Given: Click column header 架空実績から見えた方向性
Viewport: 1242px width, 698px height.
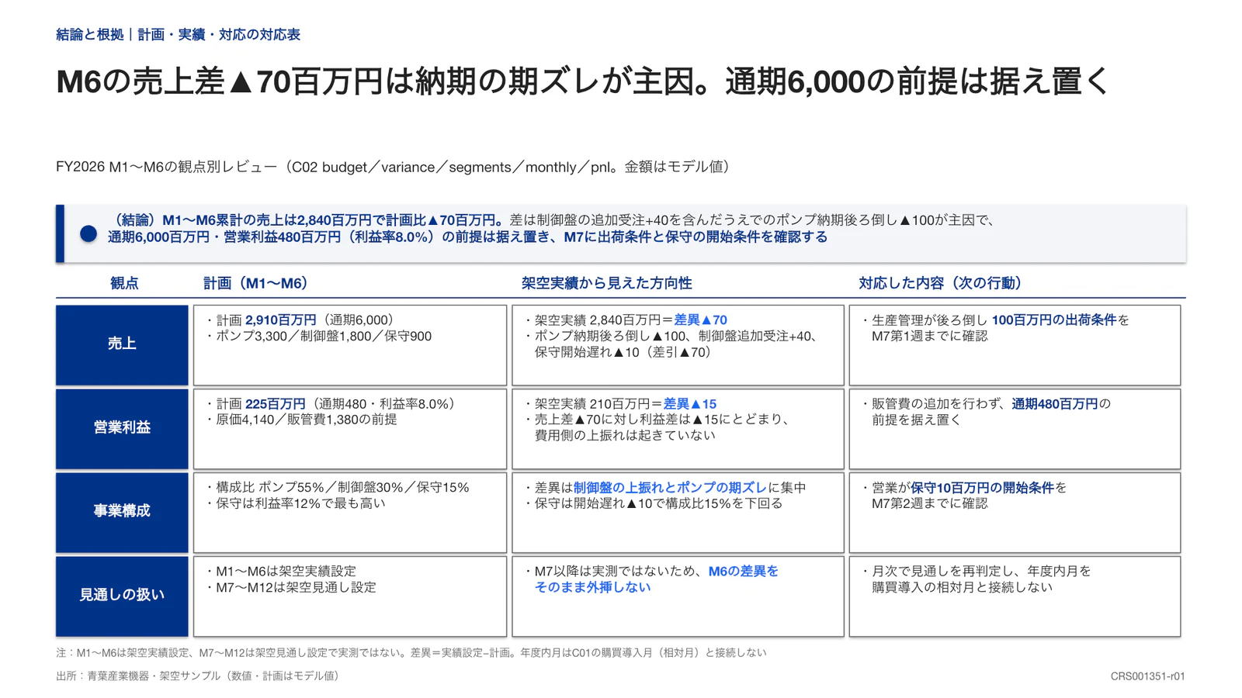Looking at the screenshot, I should click(606, 283).
